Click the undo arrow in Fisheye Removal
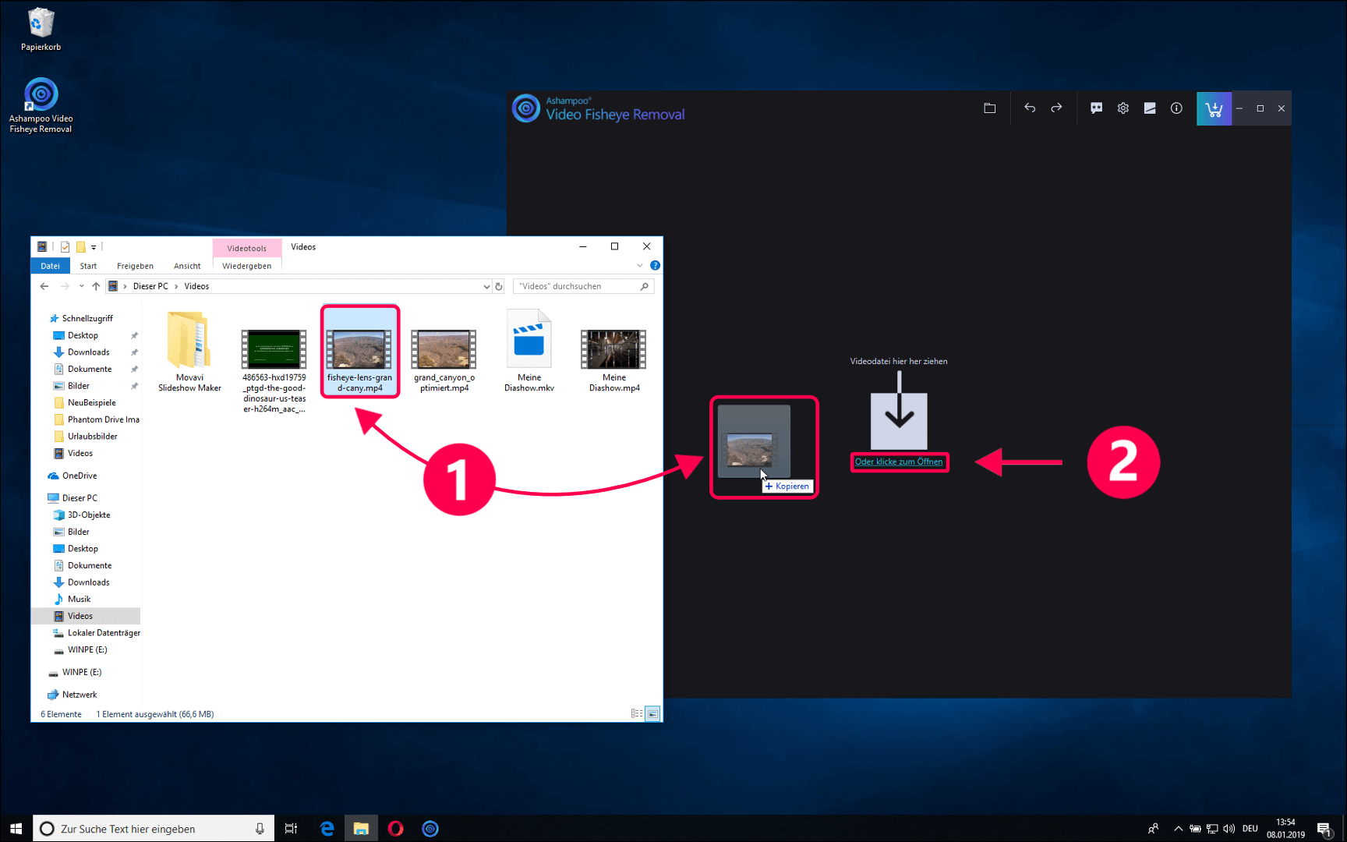Image resolution: width=1347 pixels, height=842 pixels. 1030,108
